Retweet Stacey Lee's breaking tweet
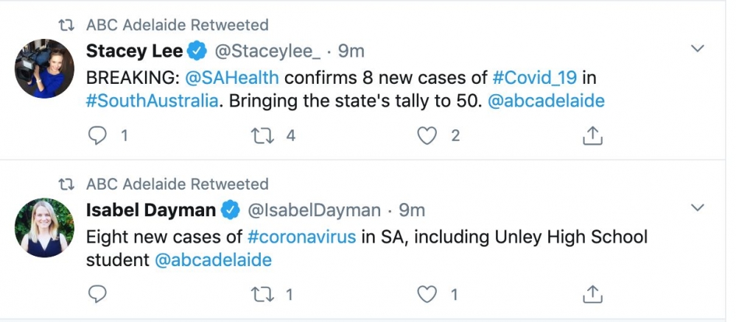 tap(262, 136)
